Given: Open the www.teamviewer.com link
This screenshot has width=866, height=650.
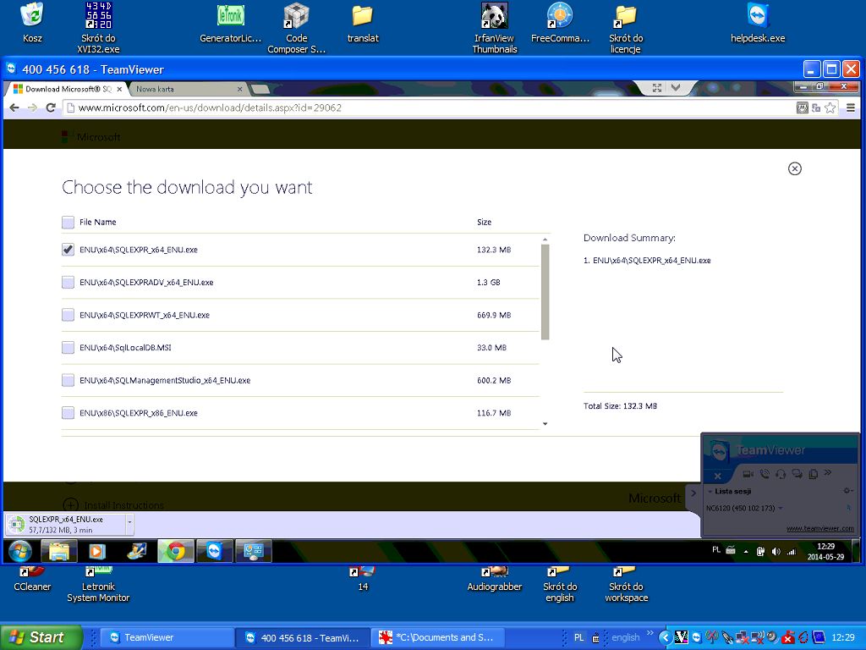Looking at the screenshot, I should pyautogui.click(x=819, y=528).
